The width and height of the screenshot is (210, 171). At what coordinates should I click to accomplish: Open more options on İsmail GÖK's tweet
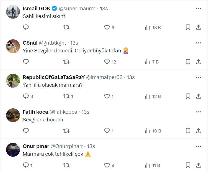click(x=198, y=9)
